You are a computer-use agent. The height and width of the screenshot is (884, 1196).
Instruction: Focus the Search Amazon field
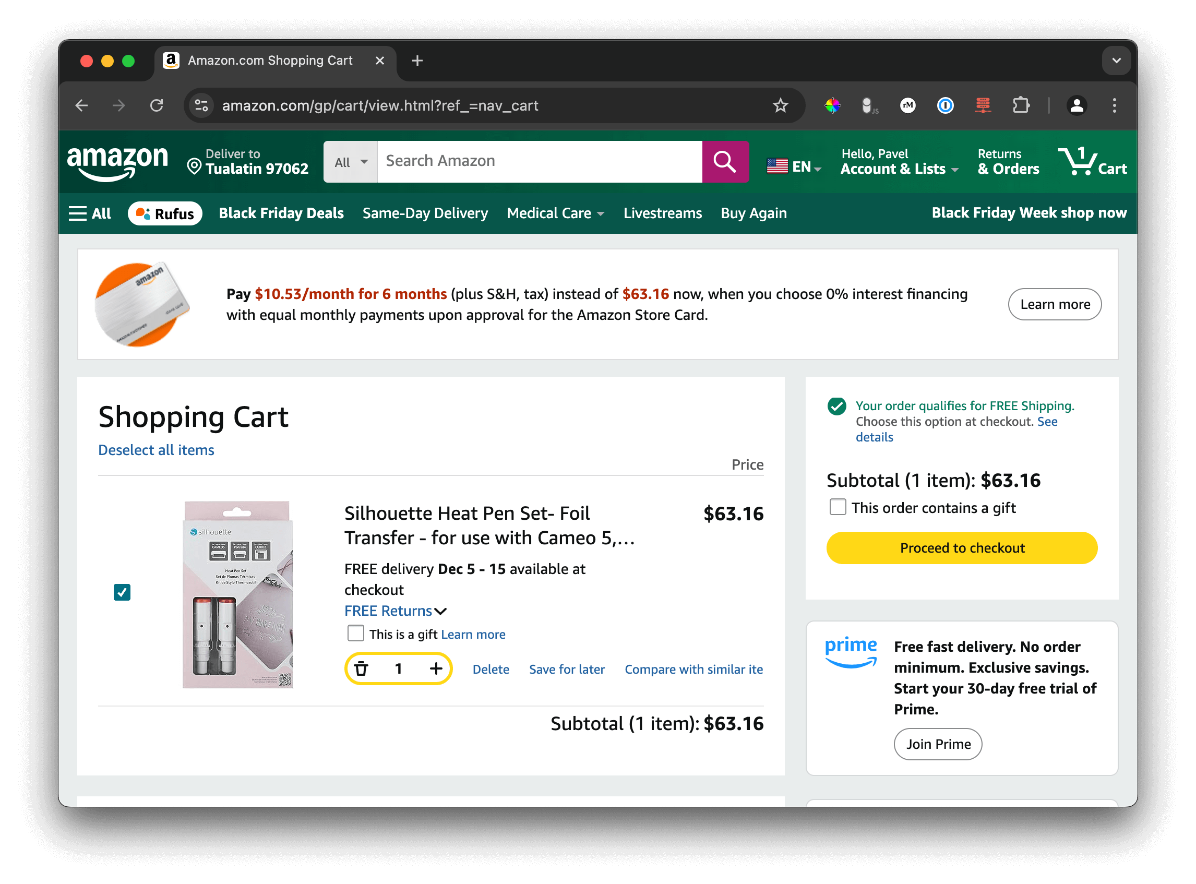click(x=540, y=162)
